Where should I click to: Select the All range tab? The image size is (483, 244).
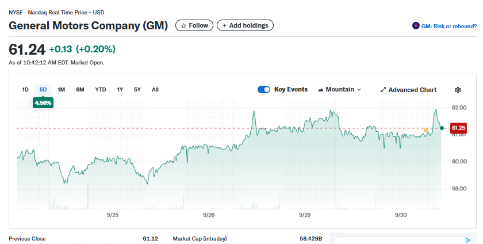155,89
